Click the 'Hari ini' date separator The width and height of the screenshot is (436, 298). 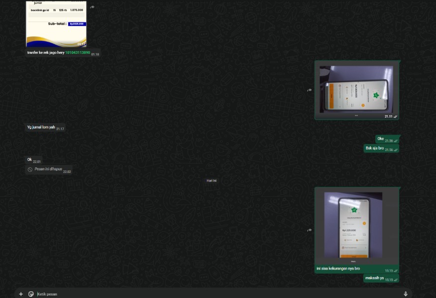[212, 180]
